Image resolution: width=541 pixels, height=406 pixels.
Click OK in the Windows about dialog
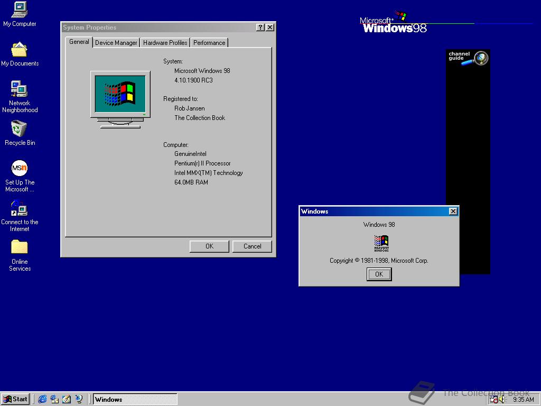(x=379, y=274)
